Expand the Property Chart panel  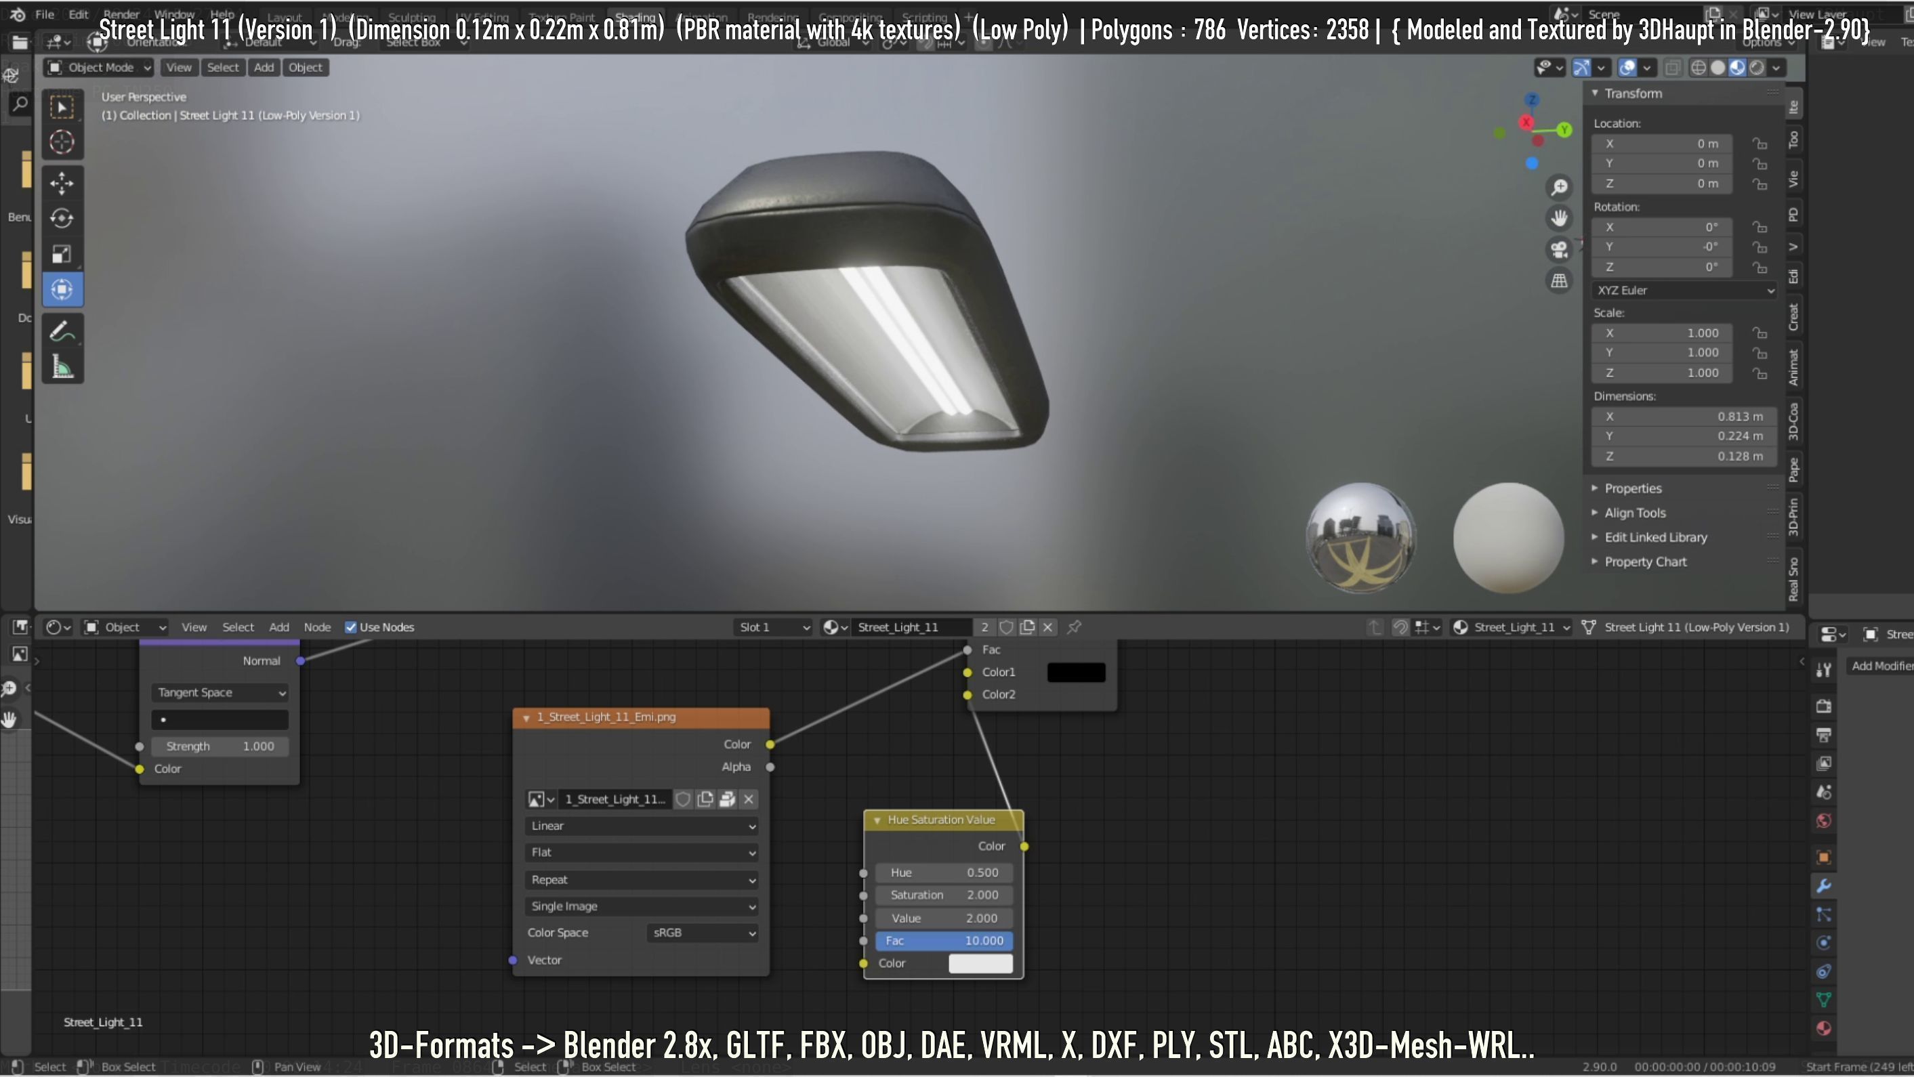pos(1645,562)
